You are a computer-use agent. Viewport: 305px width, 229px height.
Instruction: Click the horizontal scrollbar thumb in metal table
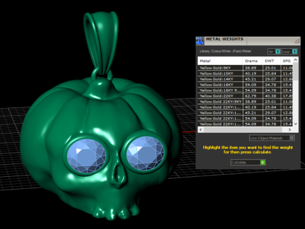pyautogui.click(x=243, y=130)
